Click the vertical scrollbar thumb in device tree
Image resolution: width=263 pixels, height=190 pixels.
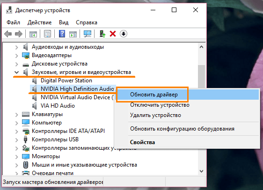tap(201, 77)
